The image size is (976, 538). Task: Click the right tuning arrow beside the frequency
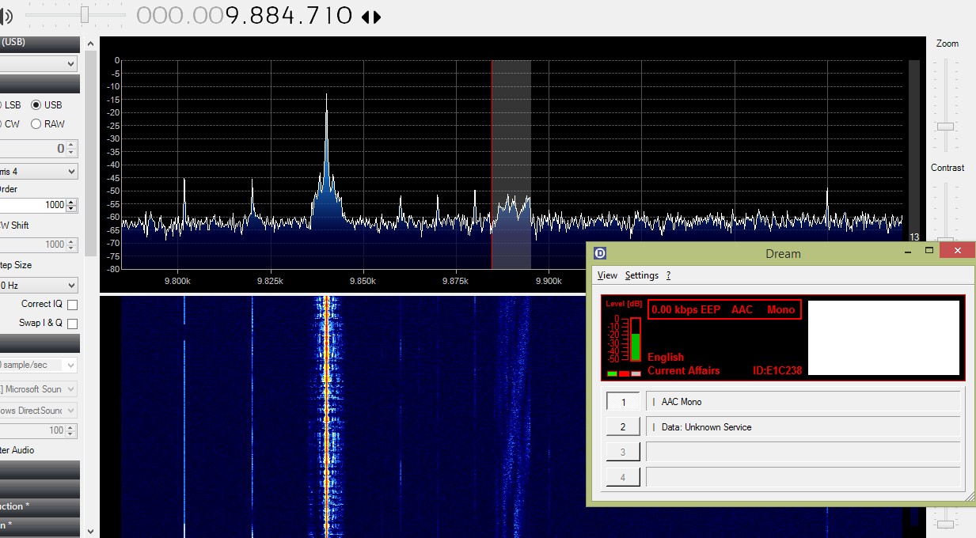click(377, 17)
